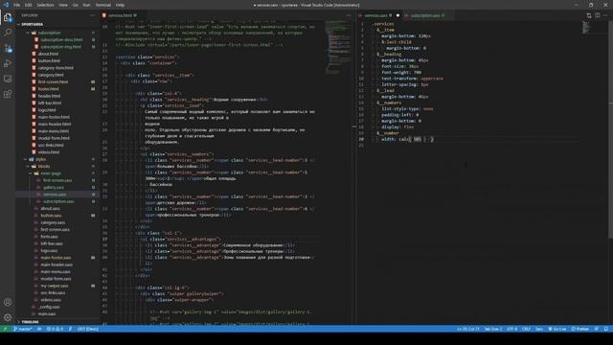Open the Source Control view

point(8,48)
